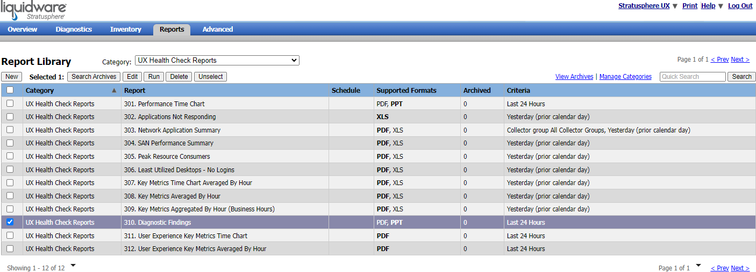756x272 pixels.
Task: Click the Edit button
Action: tap(132, 77)
